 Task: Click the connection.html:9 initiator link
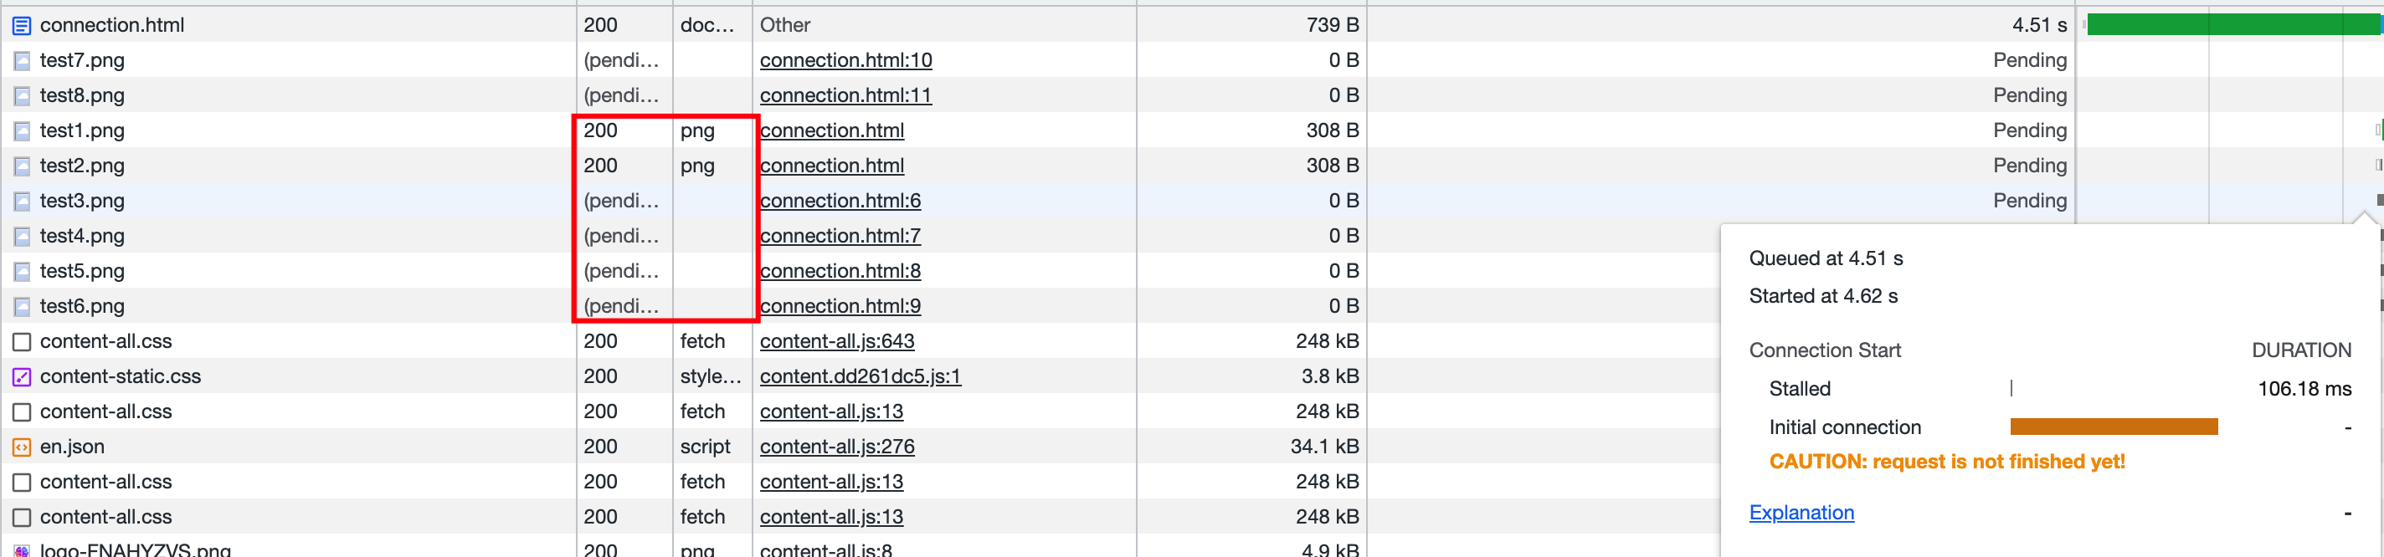[x=840, y=307]
